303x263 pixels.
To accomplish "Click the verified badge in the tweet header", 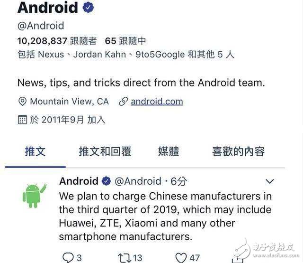I will 106,181.
